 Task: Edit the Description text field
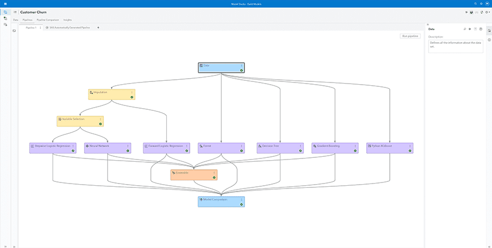455,46
